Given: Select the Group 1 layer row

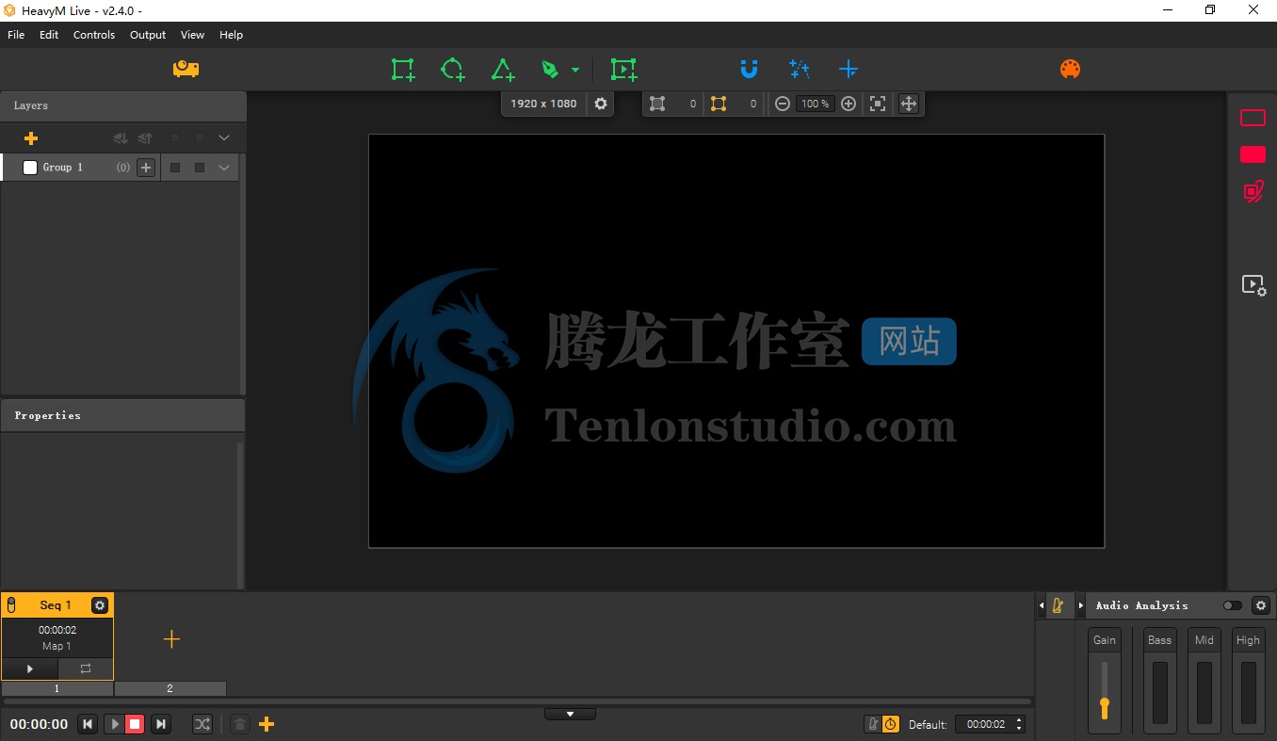Looking at the screenshot, I should [x=120, y=168].
